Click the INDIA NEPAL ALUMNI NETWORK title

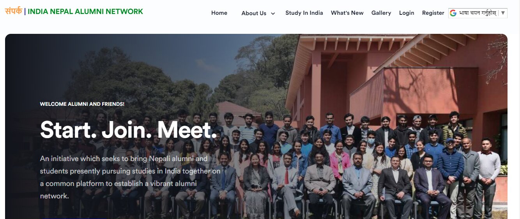coord(85,12)
